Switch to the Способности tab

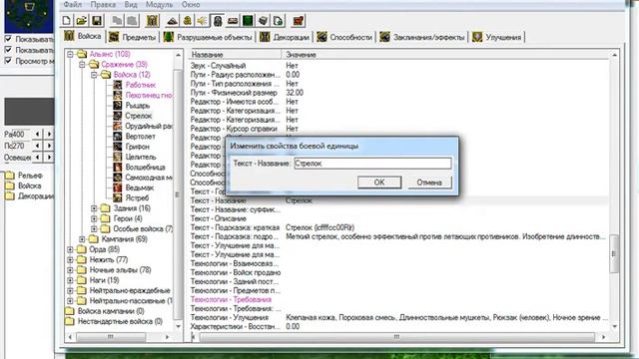tap(344, 37)
